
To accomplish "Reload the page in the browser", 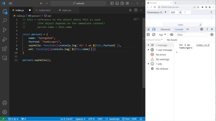I will click(155, 7).
